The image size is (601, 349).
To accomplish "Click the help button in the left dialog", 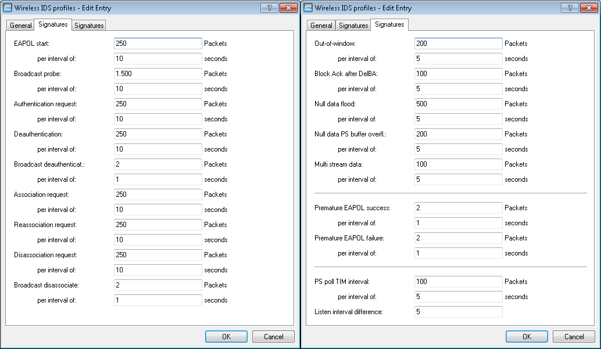I will (269, 8).
